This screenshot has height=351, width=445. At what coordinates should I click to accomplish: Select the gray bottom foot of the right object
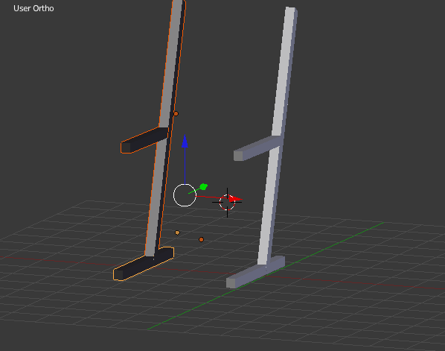coord(255,272)
